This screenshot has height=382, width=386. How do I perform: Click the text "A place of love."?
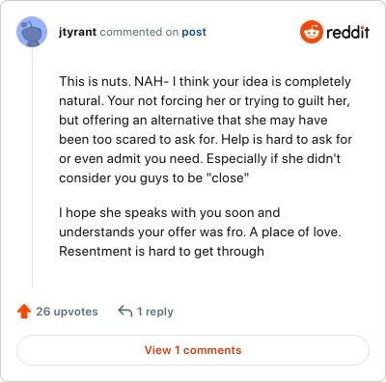[x=295, y=232]
